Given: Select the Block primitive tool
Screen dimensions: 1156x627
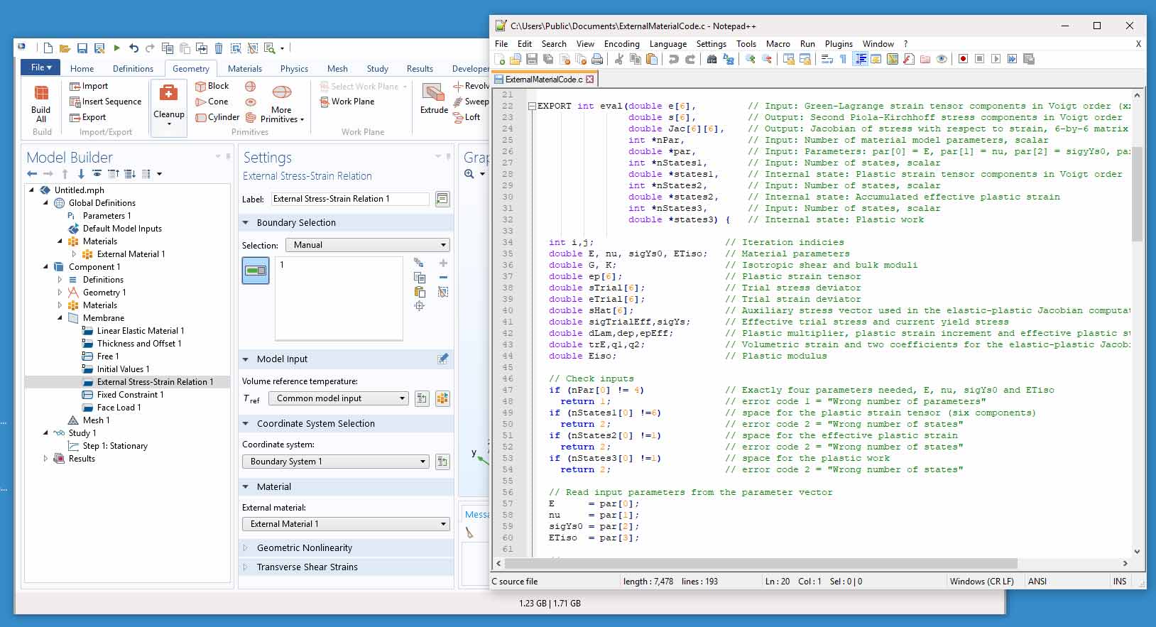Looking at the screenshot, I should [212, 86].
